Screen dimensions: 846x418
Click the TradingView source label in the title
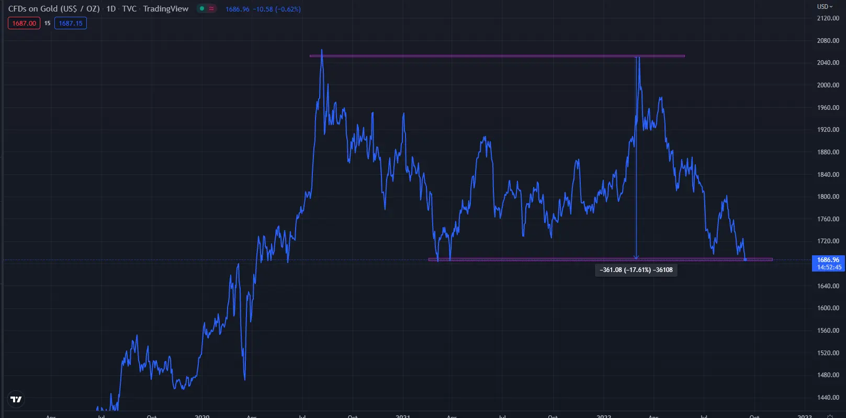point(165,9)
